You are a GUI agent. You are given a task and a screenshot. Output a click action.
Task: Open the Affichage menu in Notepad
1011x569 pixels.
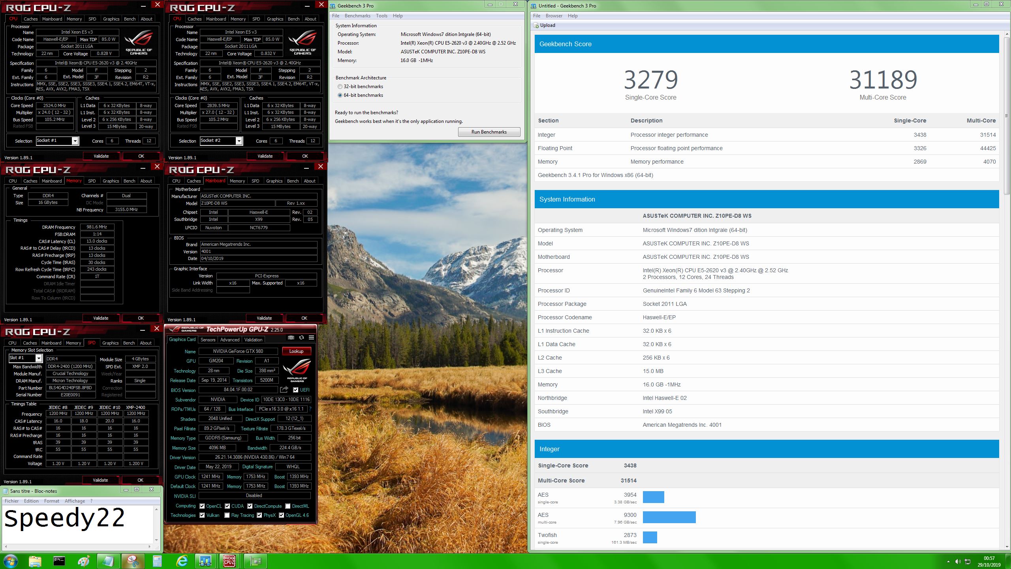pyautogui.click(x=75, y=501)
